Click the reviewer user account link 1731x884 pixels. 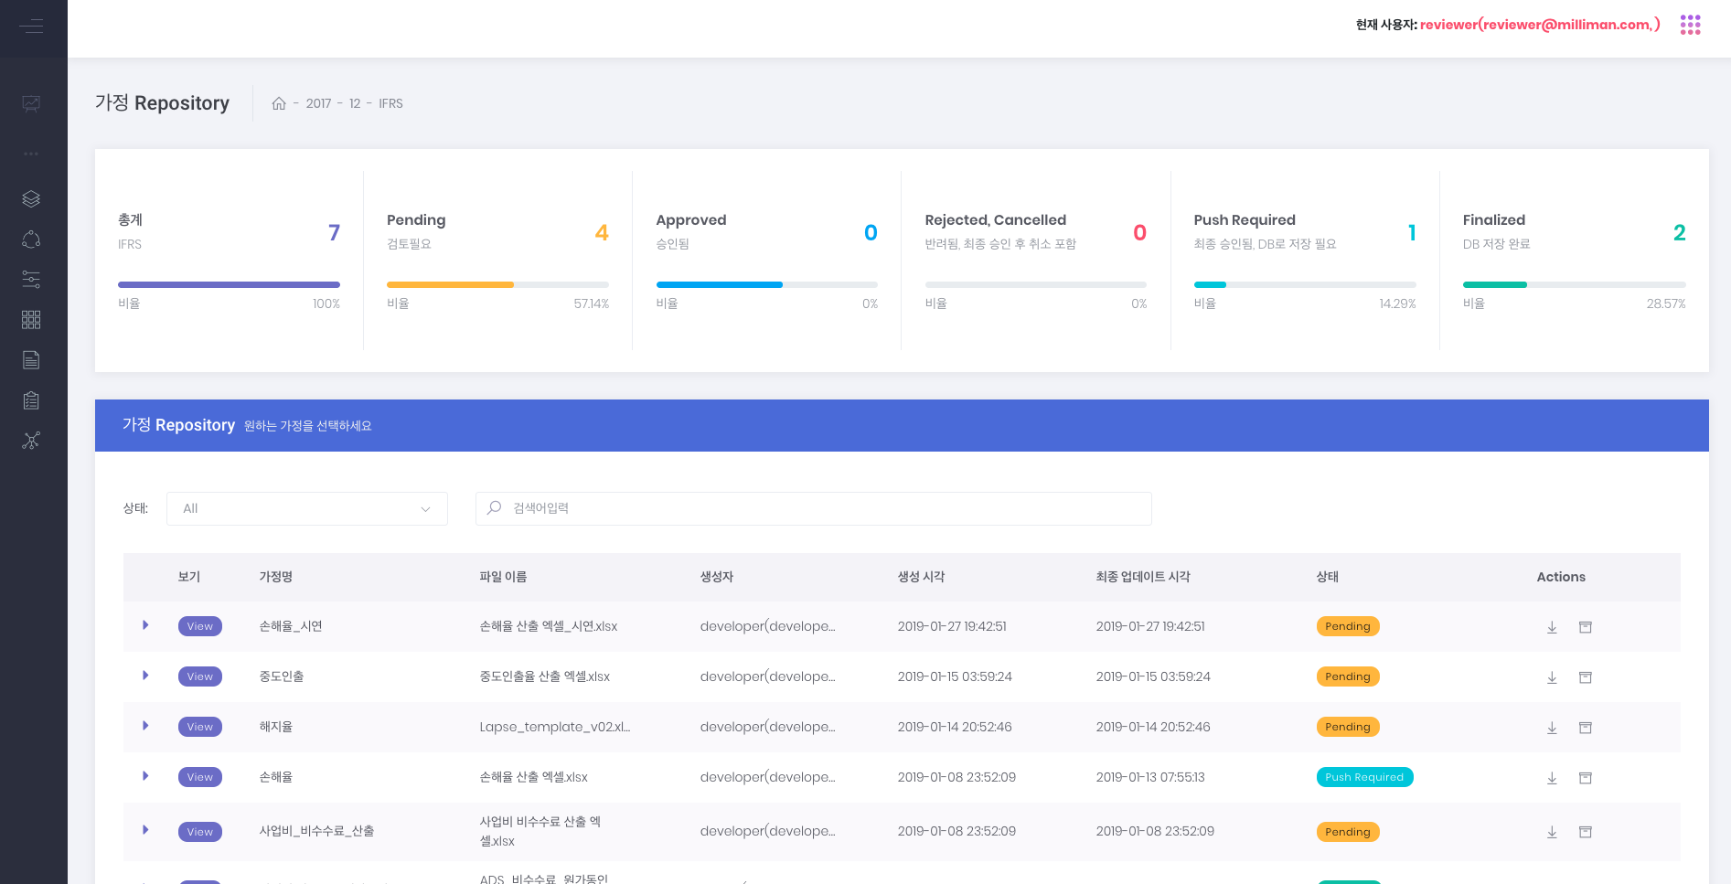(x=1540, y=25)
